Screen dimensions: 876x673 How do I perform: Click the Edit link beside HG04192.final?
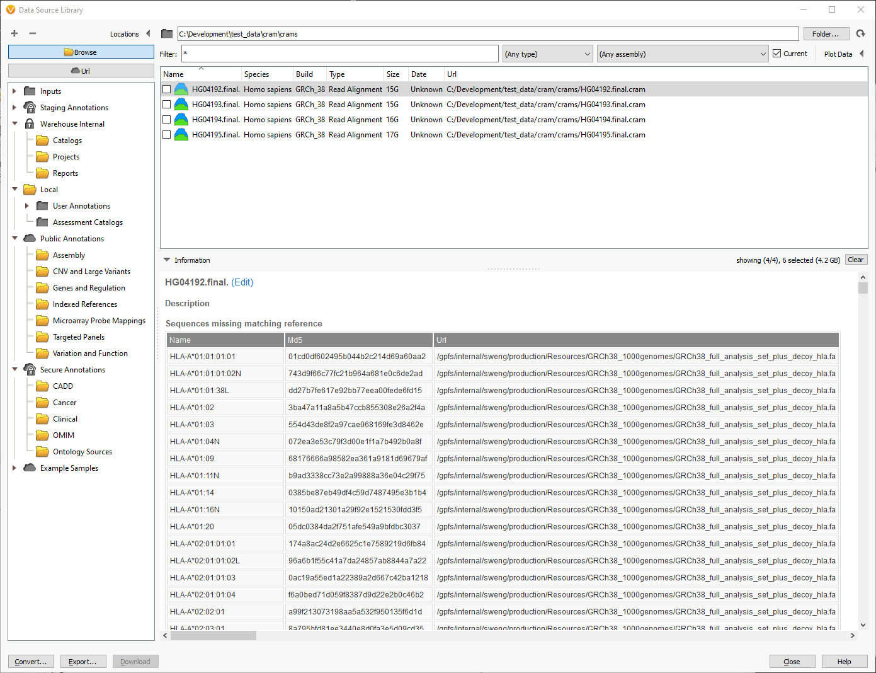242,282
